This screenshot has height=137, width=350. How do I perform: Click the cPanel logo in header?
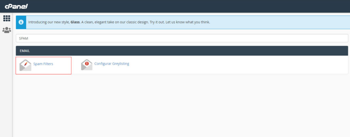(16, 6)
